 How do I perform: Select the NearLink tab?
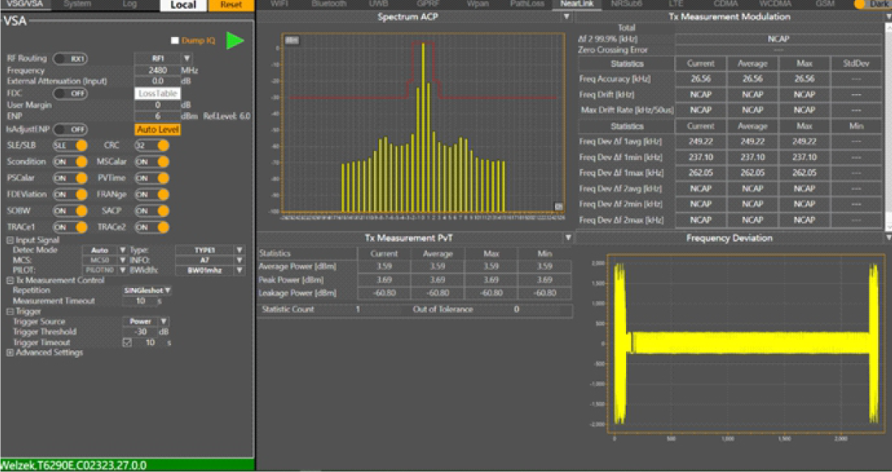pyautogui.click(x=576, y=4)
